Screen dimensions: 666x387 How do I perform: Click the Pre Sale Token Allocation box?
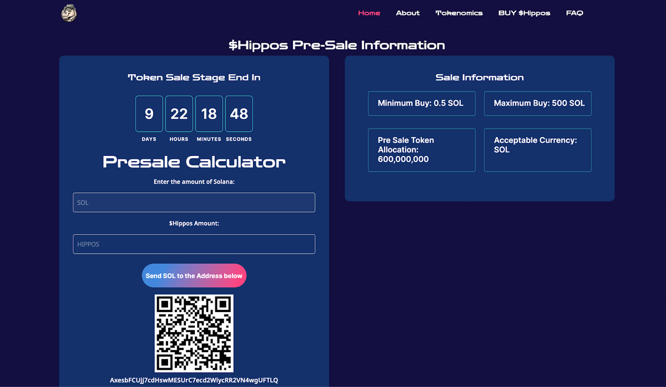(422, 150)
